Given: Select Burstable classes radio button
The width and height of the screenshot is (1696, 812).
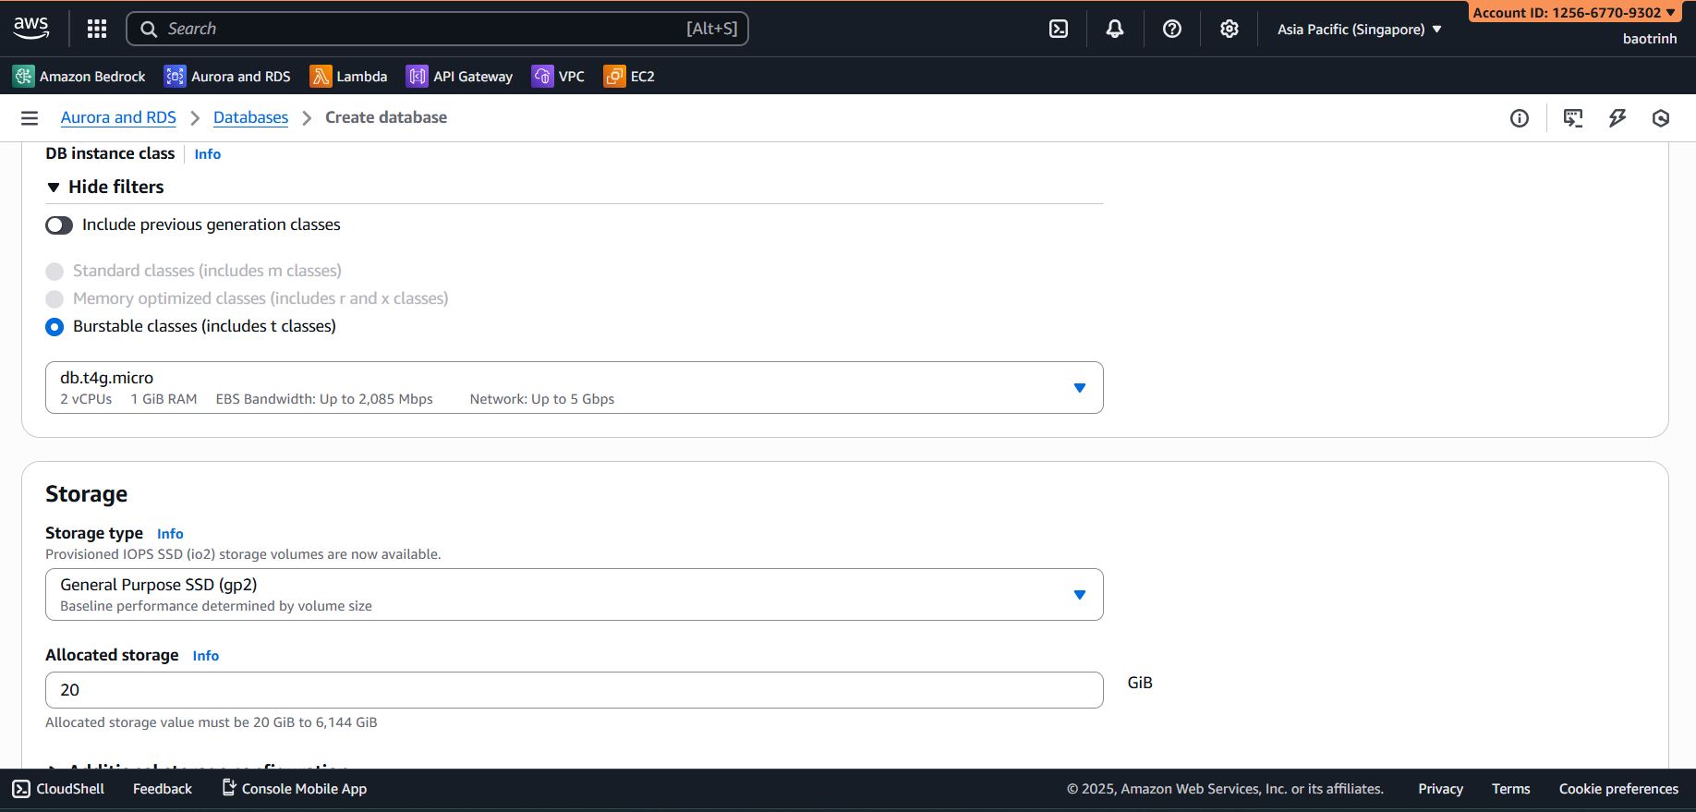Looking at the screenshot, I should click(55, 327).
